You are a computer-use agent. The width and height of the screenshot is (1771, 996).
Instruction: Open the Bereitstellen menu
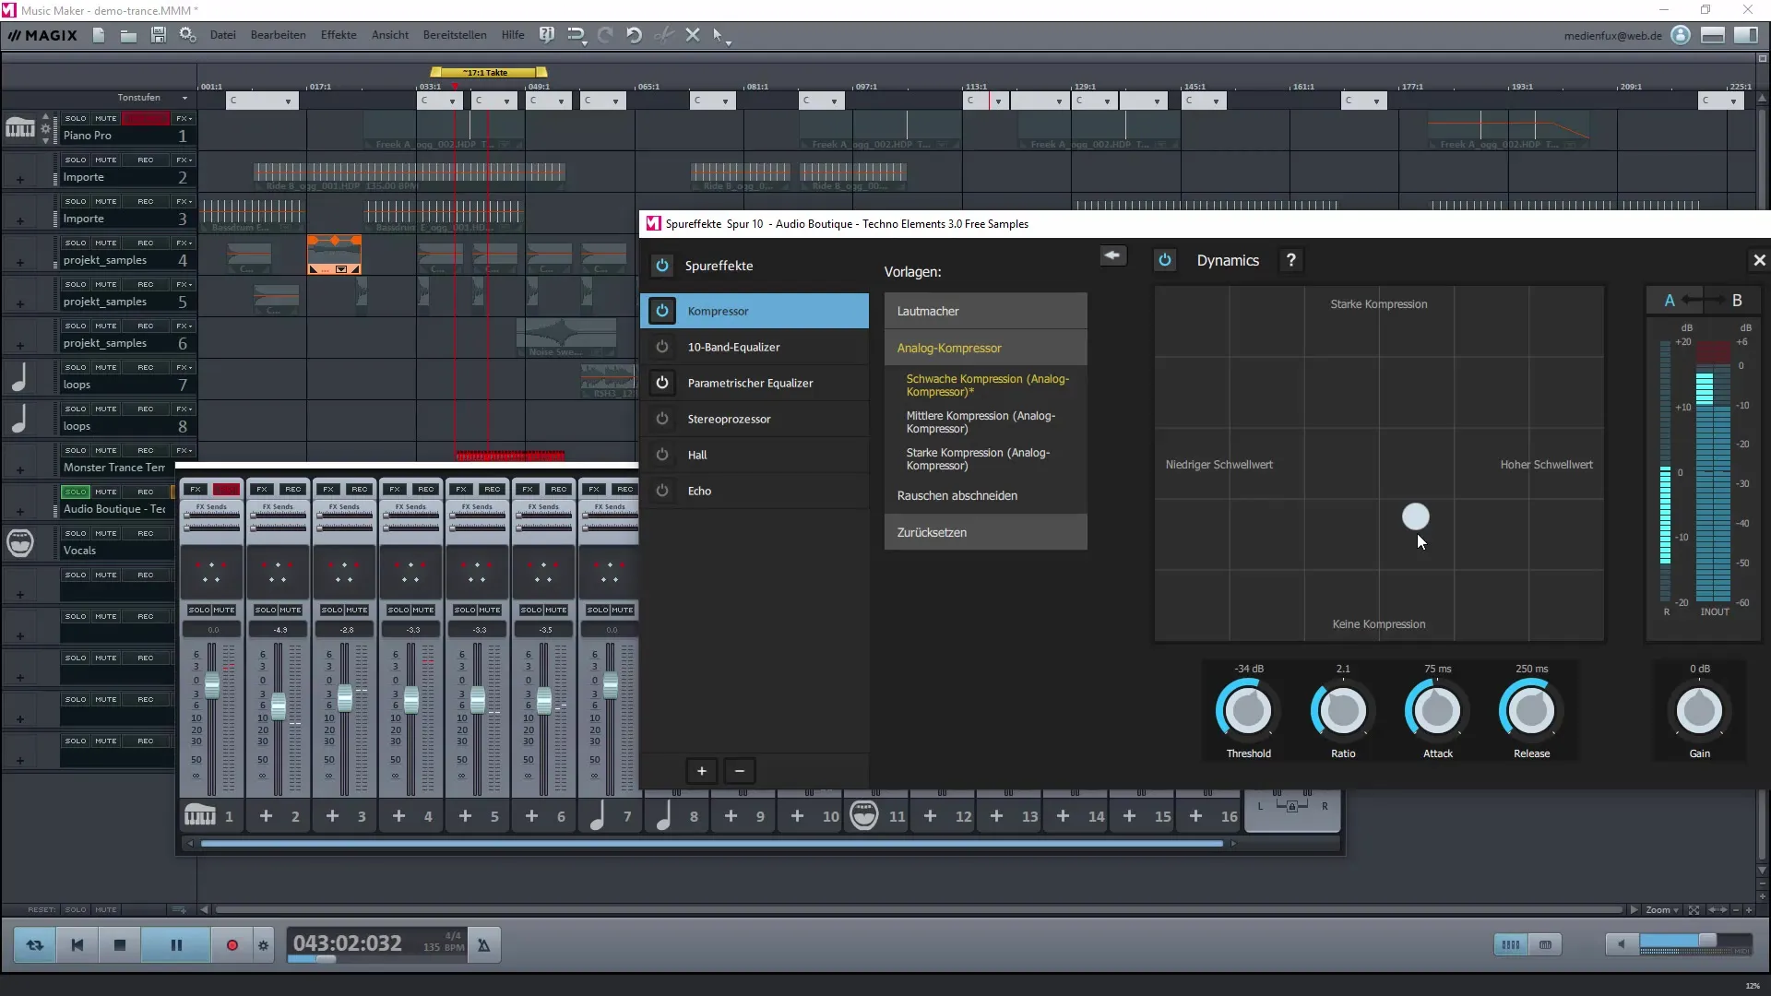455,35
